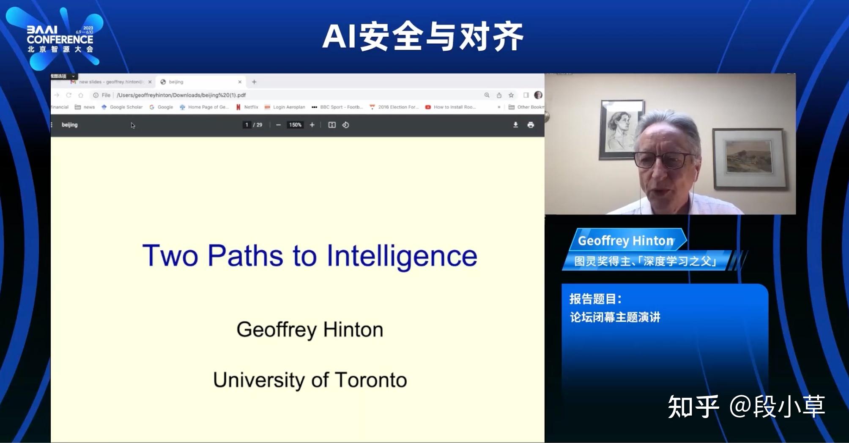Open the news bookmarks folder
The width and height of the screenshot is (849, 443).
[x=85, y=107]
